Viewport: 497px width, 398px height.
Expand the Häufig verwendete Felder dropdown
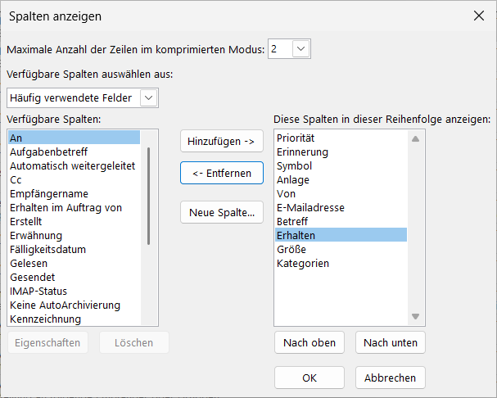(147, 98)
